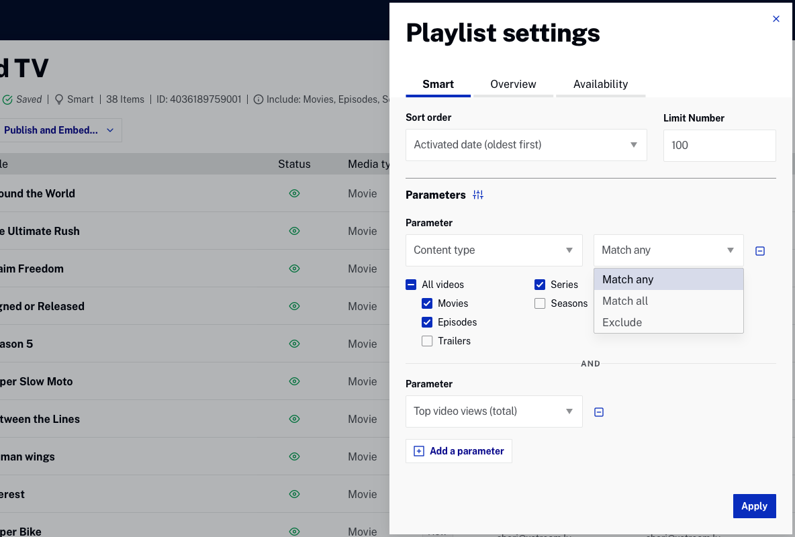The height and width of the screenshot is (537, 795).
Task: Click the Apply button
Action: (x=754, y=506)
